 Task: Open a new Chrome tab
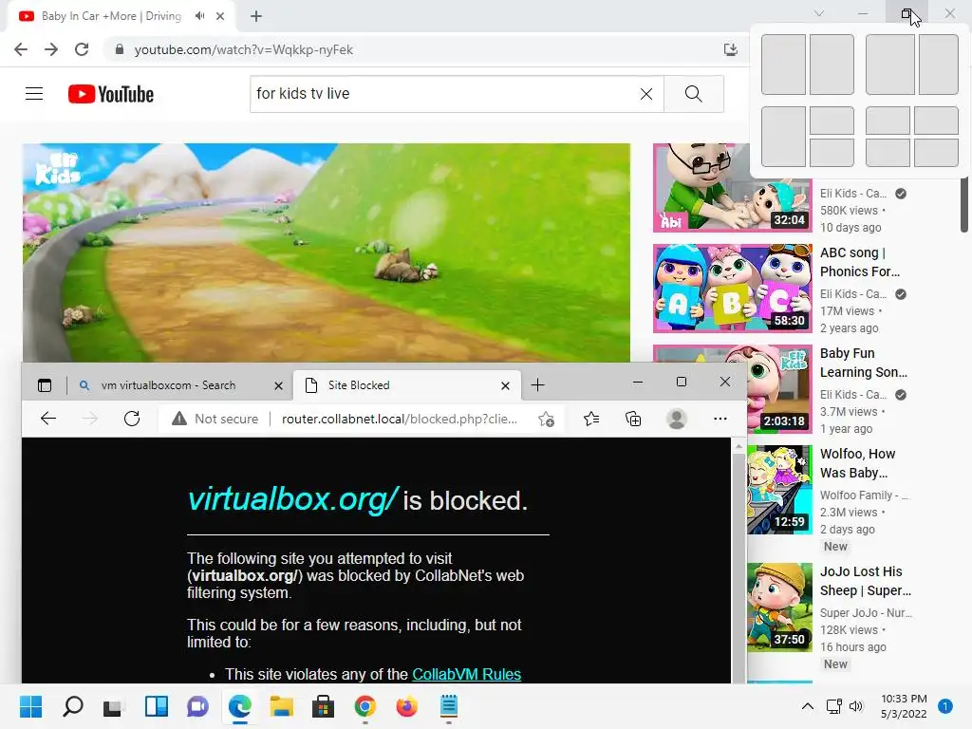(x=256, y=16)
